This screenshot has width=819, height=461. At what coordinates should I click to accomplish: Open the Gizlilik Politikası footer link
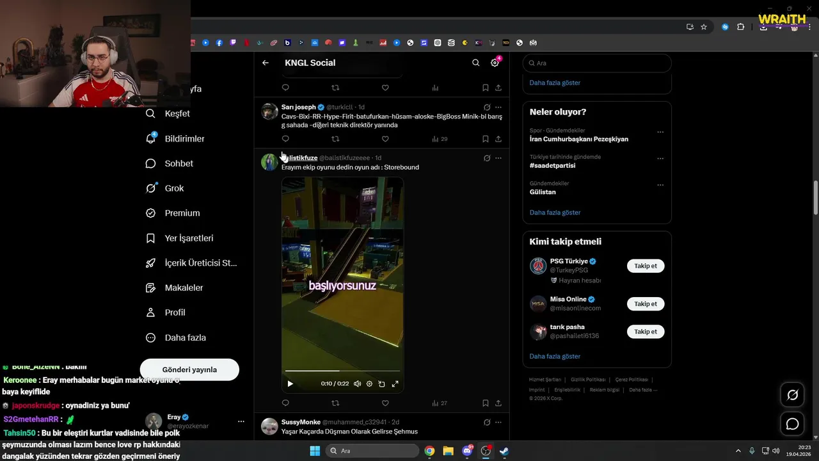pyautogui.click(x=589, y=380)
